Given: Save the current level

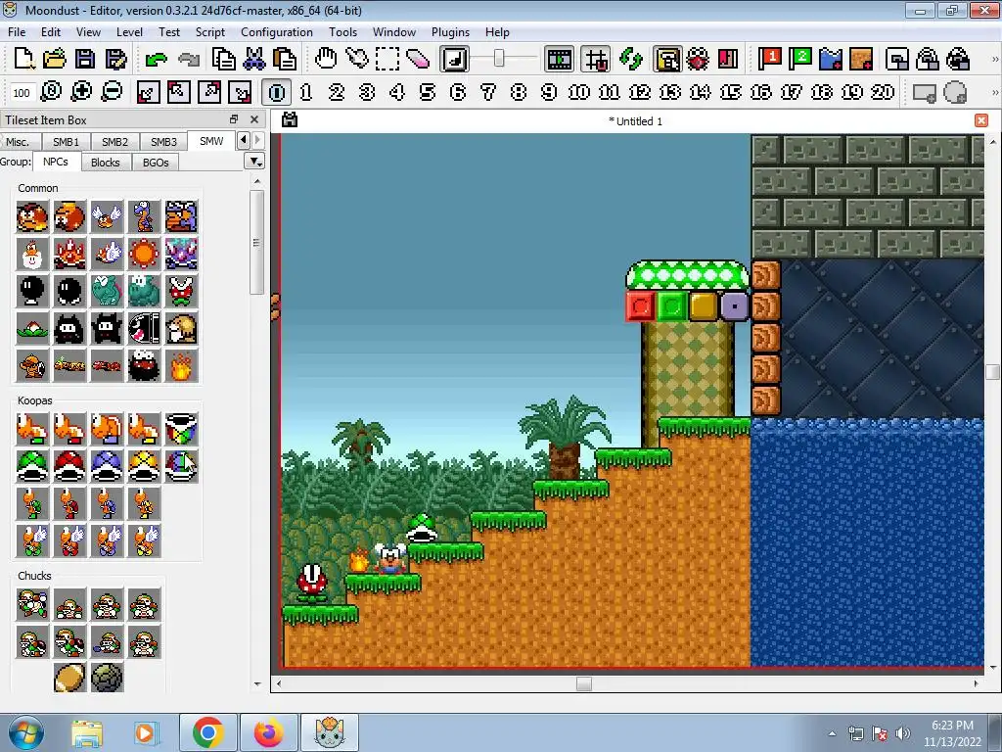Looking at the screenshot, I should pyautogui.click(x=85, y=59).
